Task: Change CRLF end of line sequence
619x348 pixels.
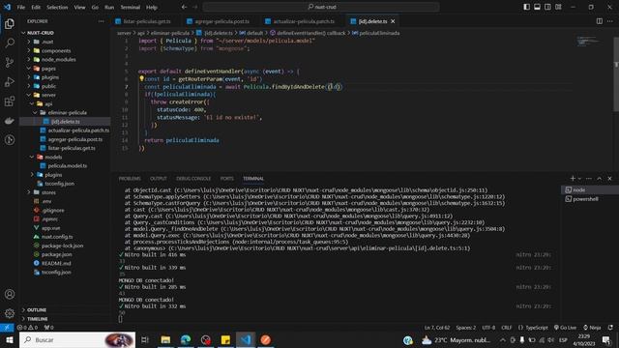Action: [x=507, y=328]
